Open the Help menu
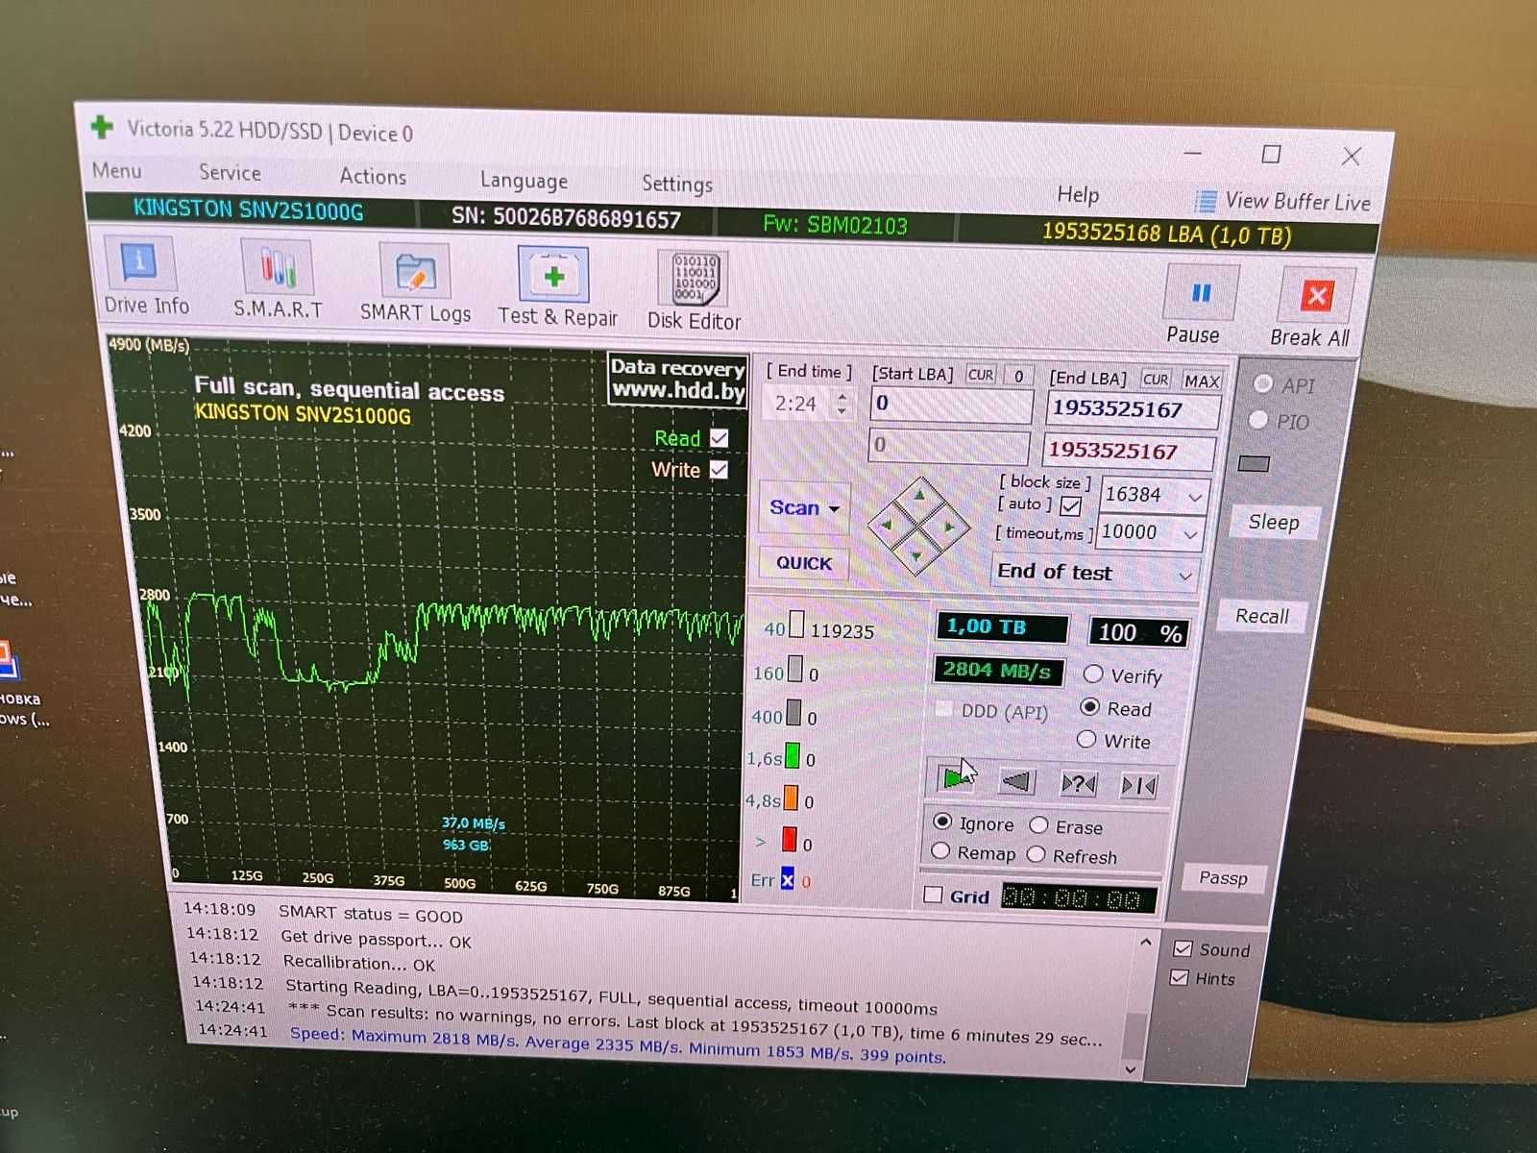 click(1078, 194)
